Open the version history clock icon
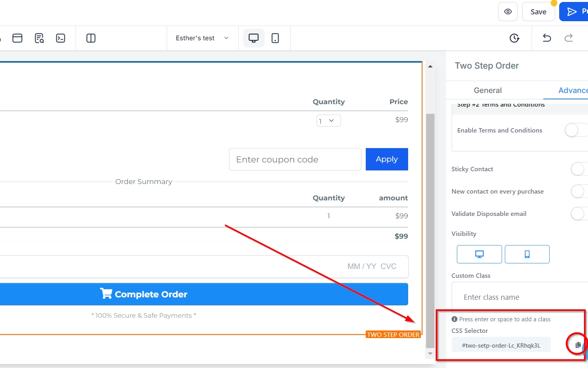 (x=514, y=38)
